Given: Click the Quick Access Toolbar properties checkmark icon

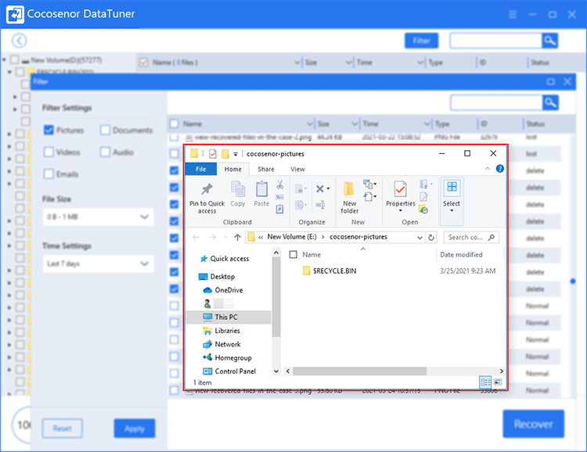Looking at the screenshot, I should pyautogui.click(x=213, y=154).
